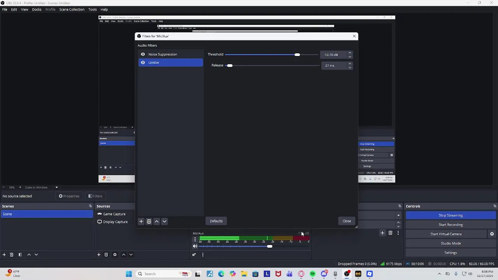The image size is (498, 280).
Task: Open the Scene Collection menu
Action: (72, 9)
